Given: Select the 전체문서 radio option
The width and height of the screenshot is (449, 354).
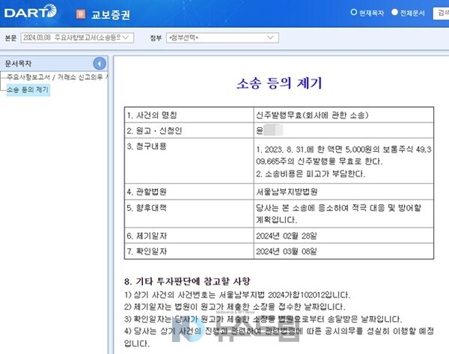Looking at the screenshot, I should pyautogui.click(x=394, y=12).
